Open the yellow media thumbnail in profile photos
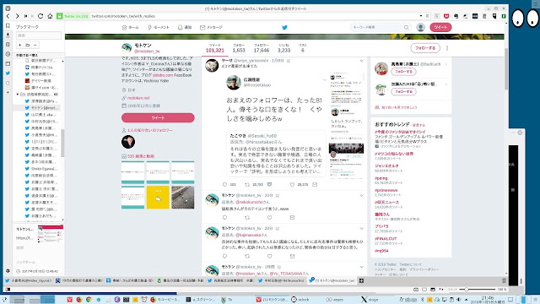Image resolution: width=540 pixels, height=304 pixels. point(158,197)
